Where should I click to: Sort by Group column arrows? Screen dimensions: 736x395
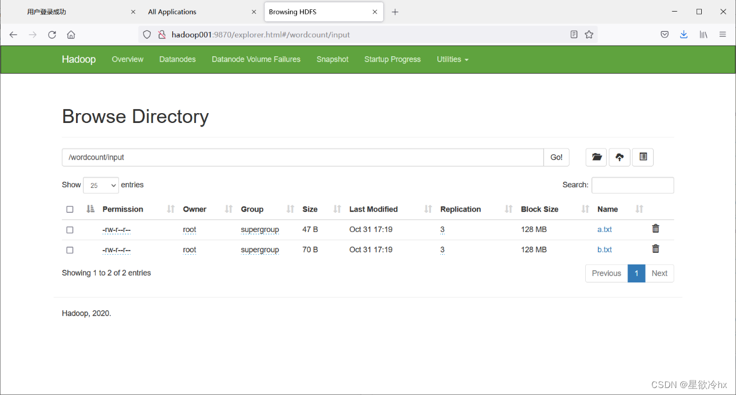[290, 209]
